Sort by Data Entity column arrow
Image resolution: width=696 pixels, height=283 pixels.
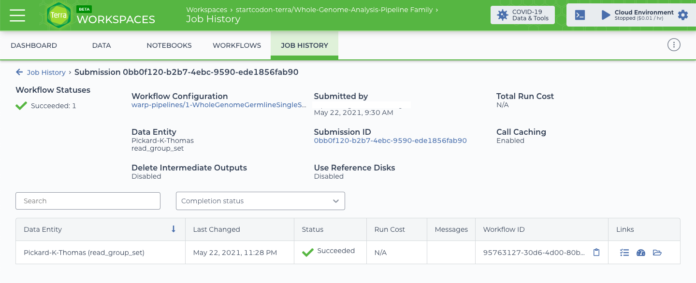tap(174, 229)
